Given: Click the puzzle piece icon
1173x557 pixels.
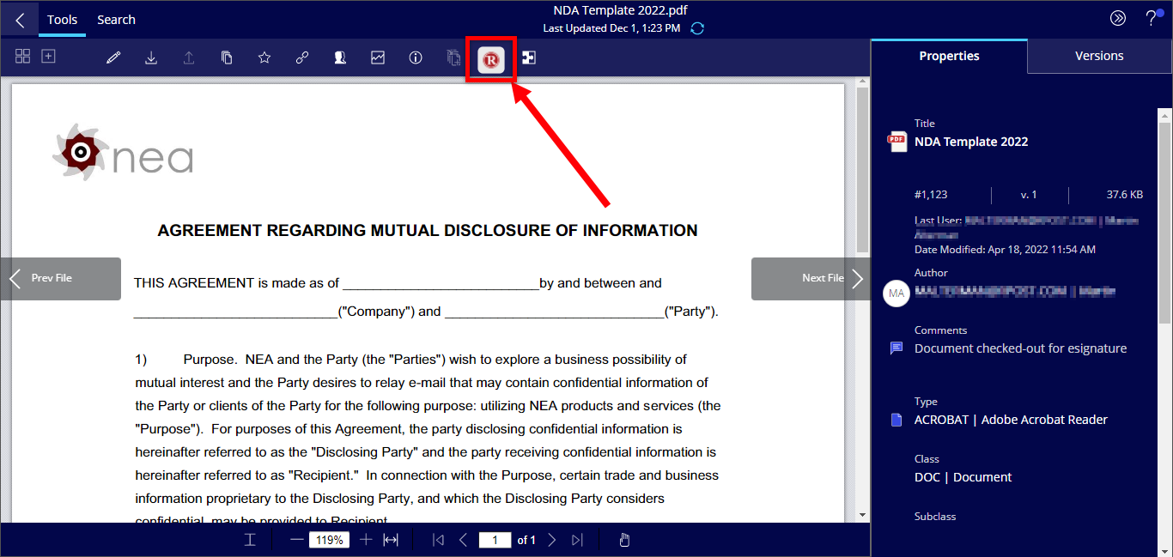Looking at the screenshot, I should point(529,58).
